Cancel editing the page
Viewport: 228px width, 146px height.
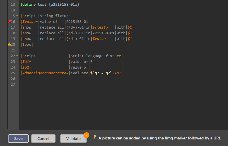pyautogui.click(x=43, y=139)
